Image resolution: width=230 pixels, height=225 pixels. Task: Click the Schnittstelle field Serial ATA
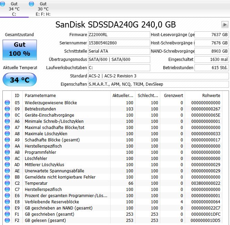119,51
